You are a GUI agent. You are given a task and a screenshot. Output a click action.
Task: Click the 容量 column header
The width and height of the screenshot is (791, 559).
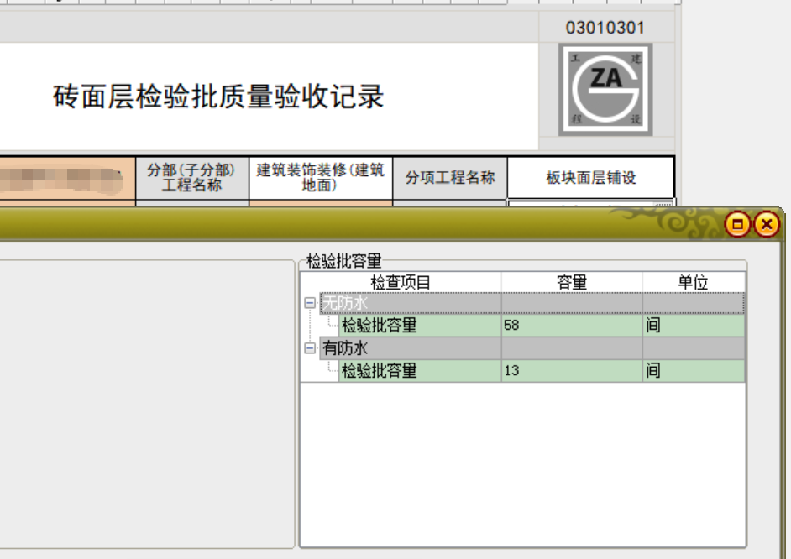571,282
